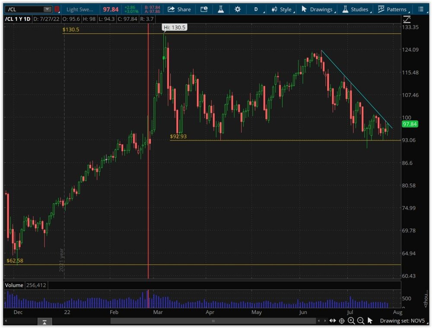Click the flask icon next to Share
Image resolution: width=432 pixels, height=328 pixels.
[221, 9]
